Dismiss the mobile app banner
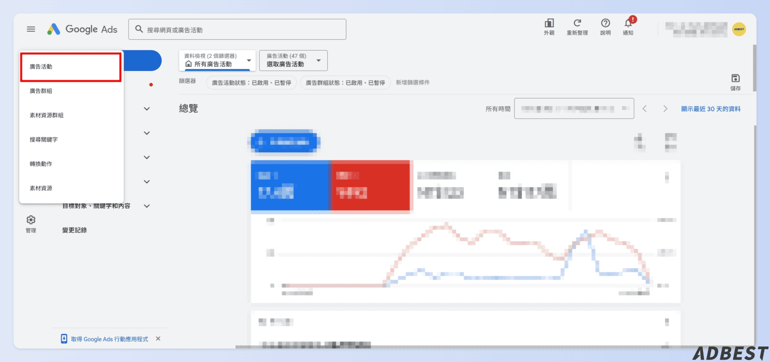770x362 pixels. (x=158, y=339)
